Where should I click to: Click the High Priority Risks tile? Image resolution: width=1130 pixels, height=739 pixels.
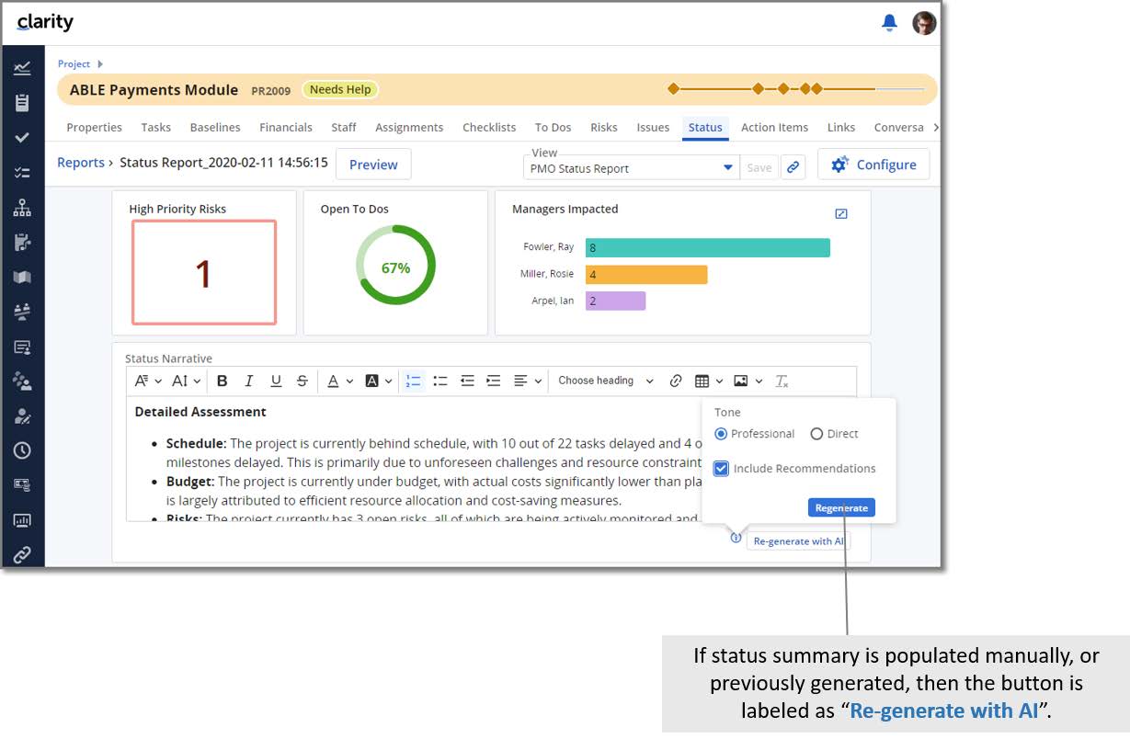(x=204, y=272)
